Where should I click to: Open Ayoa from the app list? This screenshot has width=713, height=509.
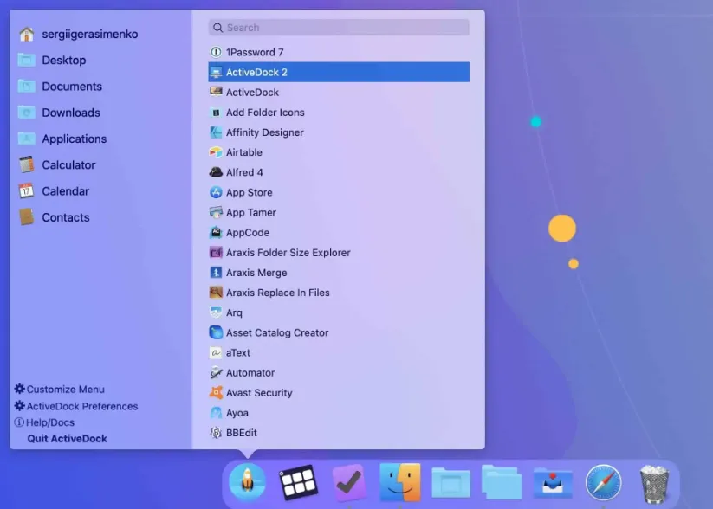pos(339,413)
